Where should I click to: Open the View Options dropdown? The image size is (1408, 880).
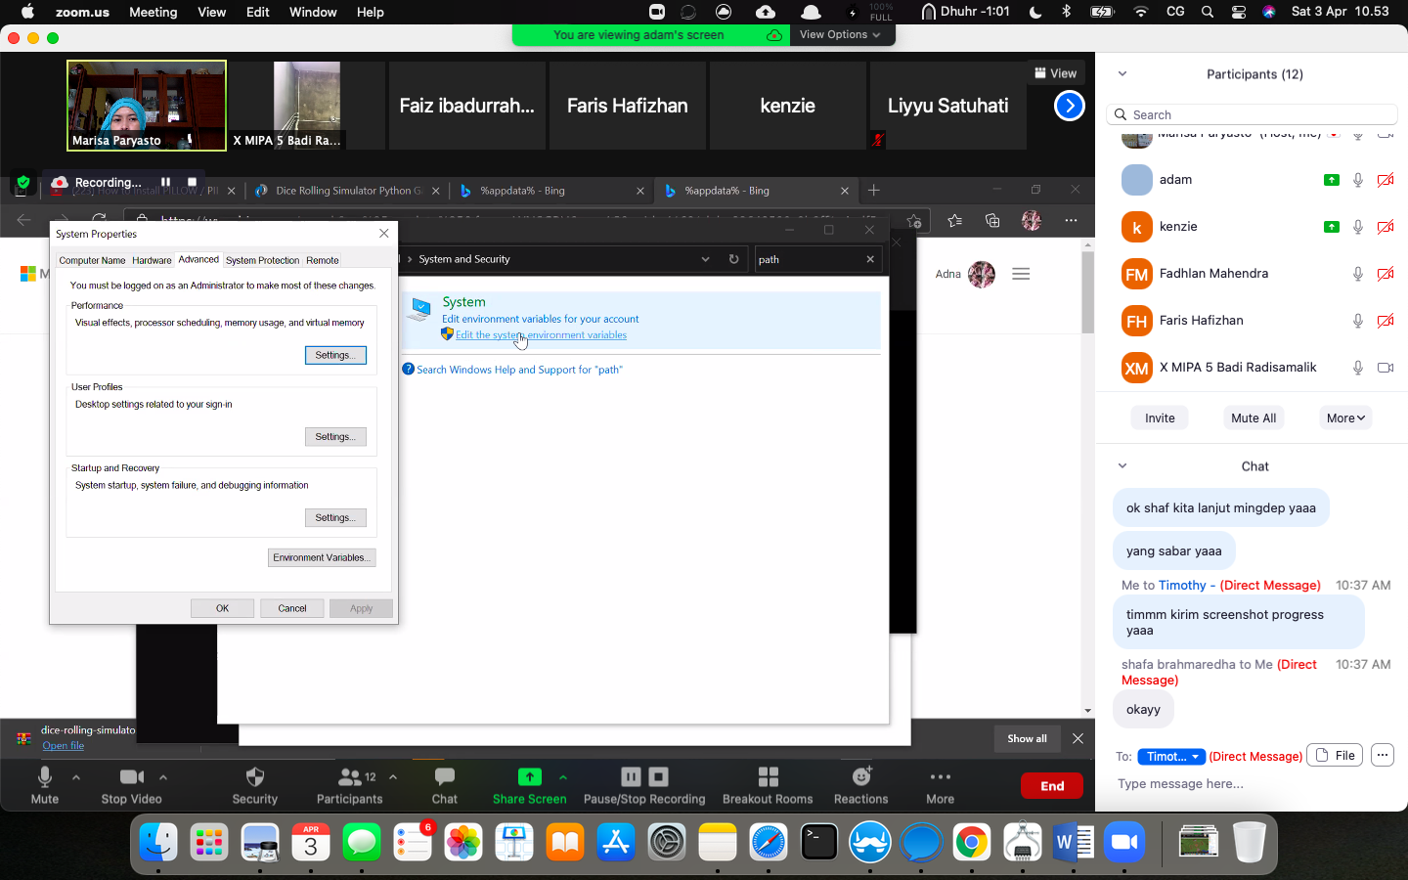pos(840,34)
